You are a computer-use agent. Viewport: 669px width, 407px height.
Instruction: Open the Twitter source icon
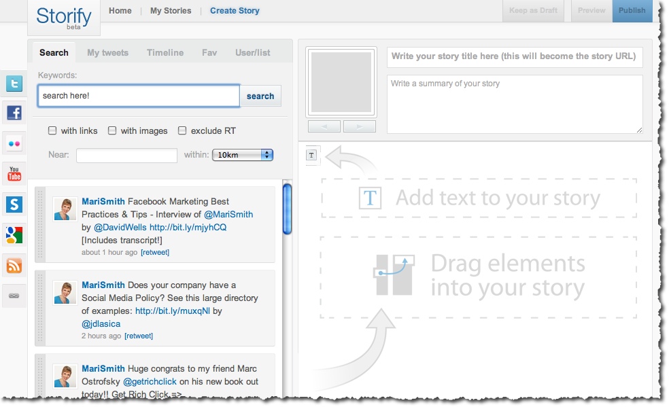14,83
